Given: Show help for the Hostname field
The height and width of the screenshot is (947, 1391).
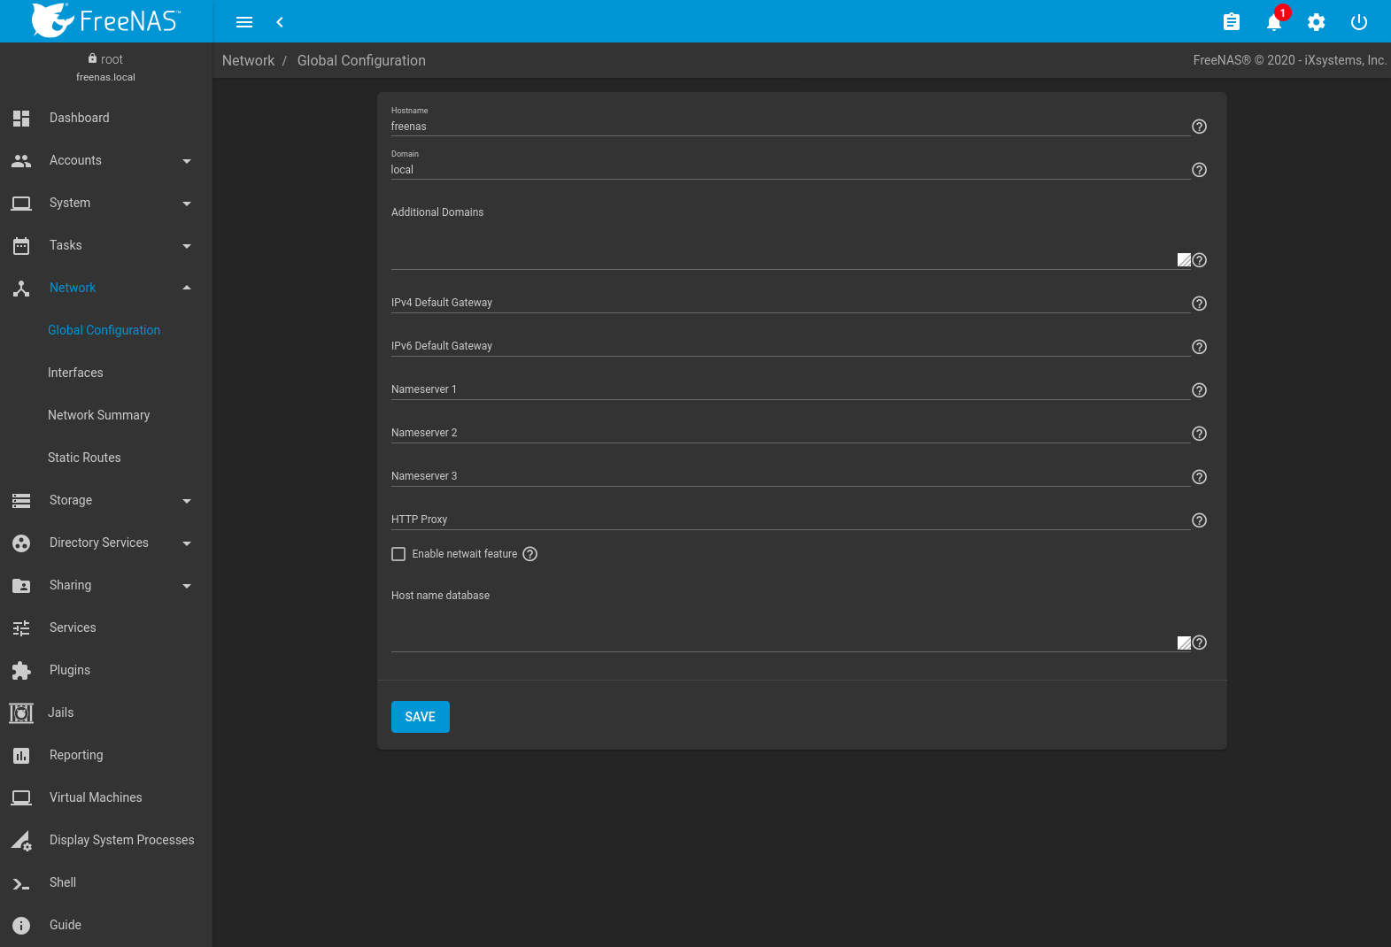Looking at the screenshot, I should click(1199, 127).
